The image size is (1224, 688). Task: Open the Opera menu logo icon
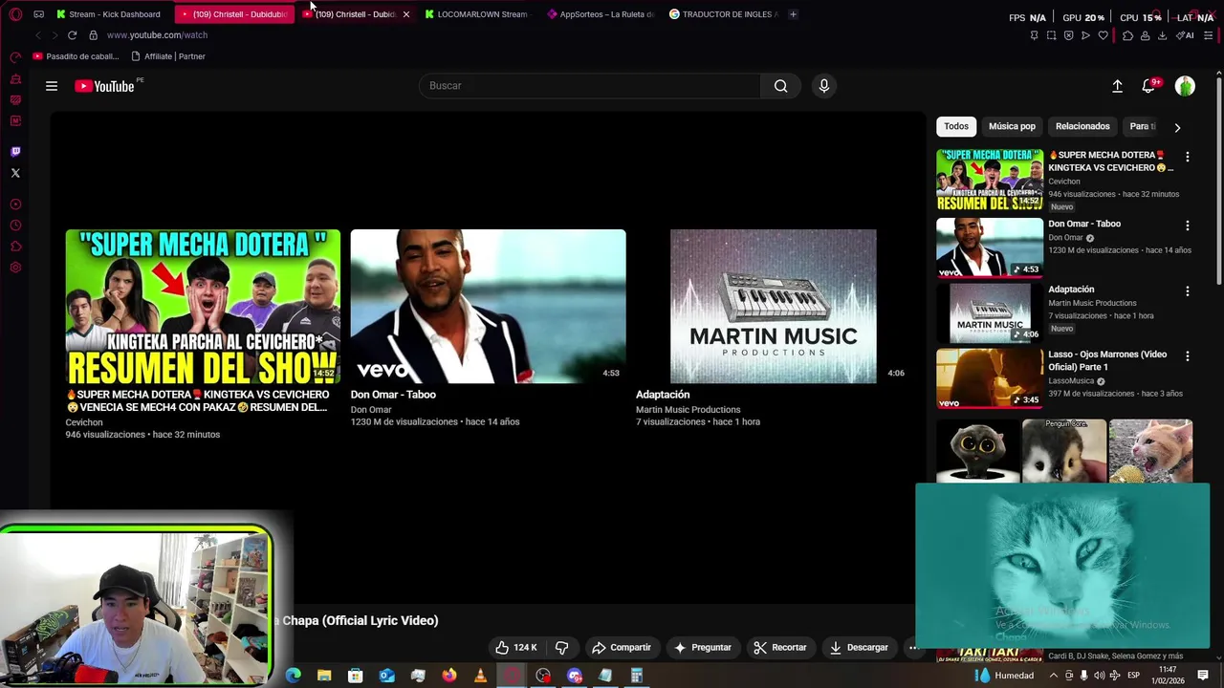15,14
